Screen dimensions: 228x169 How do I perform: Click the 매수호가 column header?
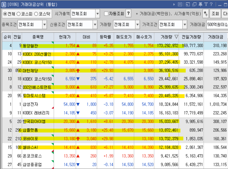[144, 37]
